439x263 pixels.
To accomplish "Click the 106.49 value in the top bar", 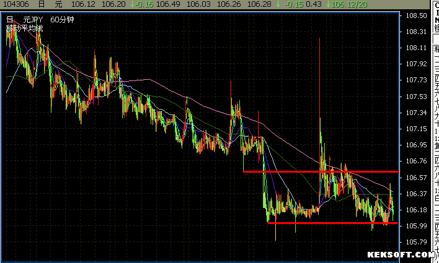I will point(168,4).
